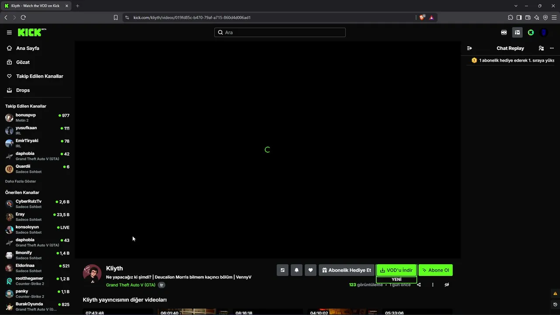The height and width of the screenshot is (315, 560).
Task: Open the highlighted chest icon in Kick header
Action: (x=517, y=32)
